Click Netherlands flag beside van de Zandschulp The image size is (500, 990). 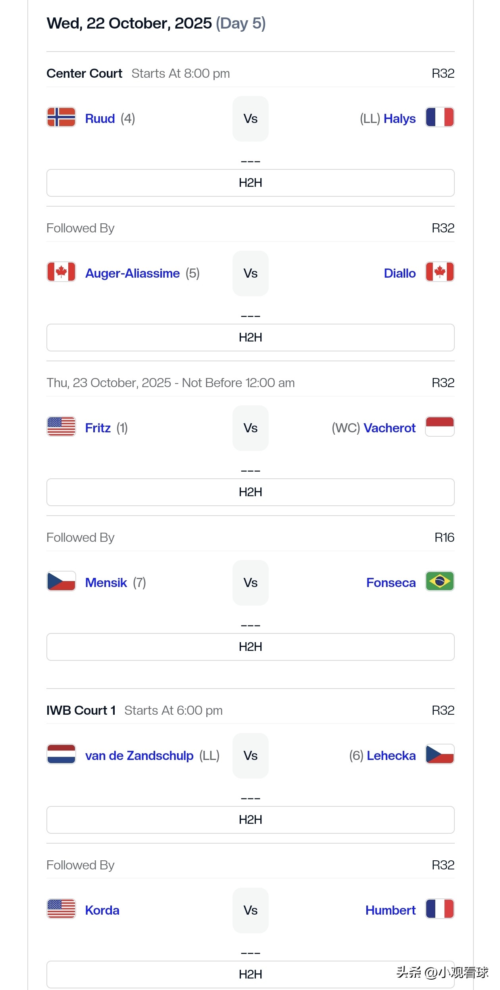click(61, 754)
